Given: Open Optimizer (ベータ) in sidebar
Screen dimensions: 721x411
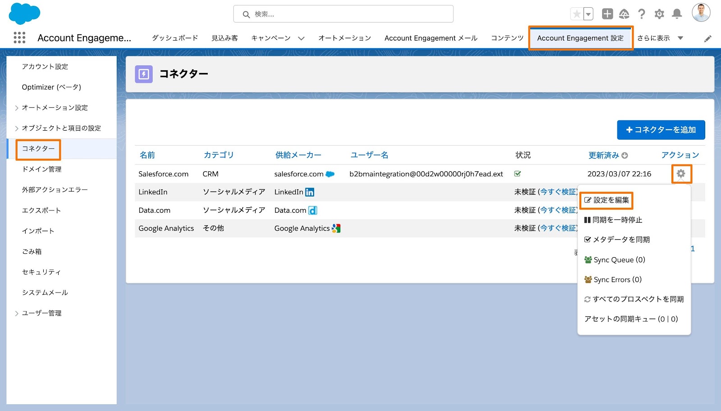Looking at the screenshot, I should 51,87.
